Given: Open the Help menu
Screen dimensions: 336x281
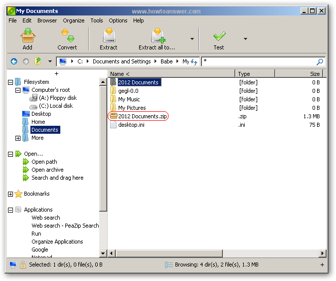Looking at the screenshot, I should tap(139, 20).
